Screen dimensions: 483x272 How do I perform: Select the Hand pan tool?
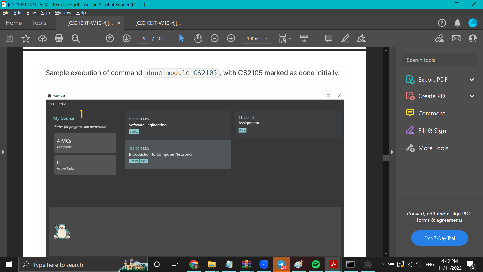tap(198, 38)
